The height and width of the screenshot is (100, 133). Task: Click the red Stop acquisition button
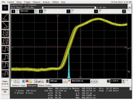click(27, 81)
